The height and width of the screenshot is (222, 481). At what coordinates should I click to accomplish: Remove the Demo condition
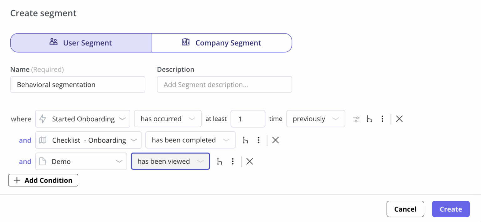tap(250, 161)
